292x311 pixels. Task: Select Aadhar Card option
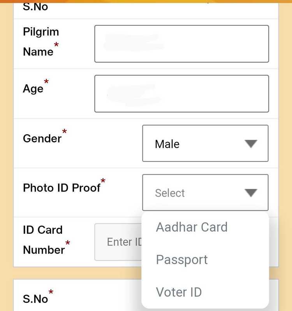click(x=192, y=227)
